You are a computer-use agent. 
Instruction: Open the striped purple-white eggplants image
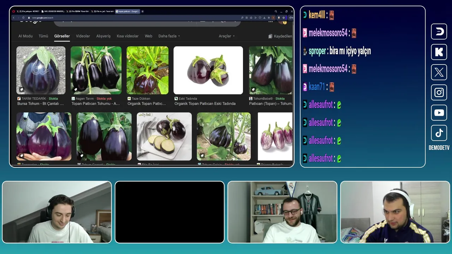coord(275,137)
